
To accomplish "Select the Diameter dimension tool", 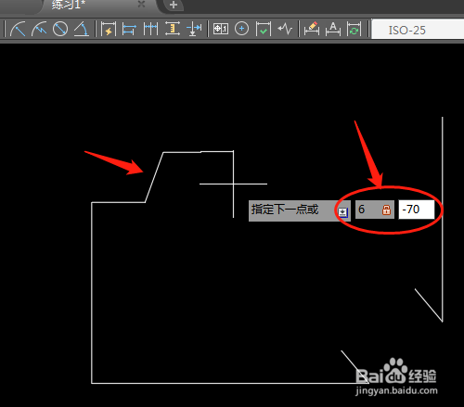I will [60, 29].
